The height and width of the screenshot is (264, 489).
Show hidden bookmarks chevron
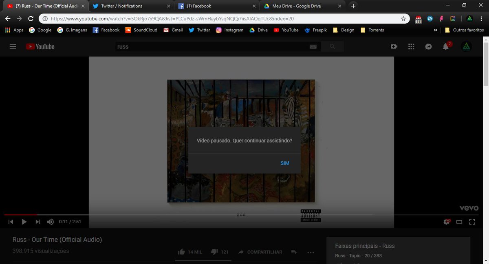click(x=436, y=30)
